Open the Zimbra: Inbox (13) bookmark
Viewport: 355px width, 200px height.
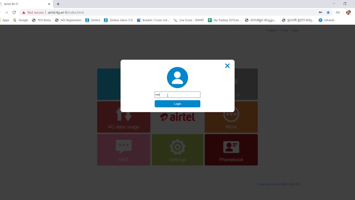(118, 20)
